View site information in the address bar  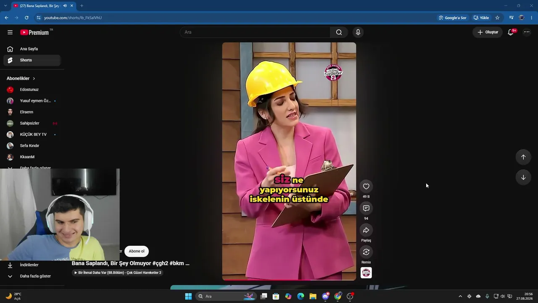(x=39, y=18)
